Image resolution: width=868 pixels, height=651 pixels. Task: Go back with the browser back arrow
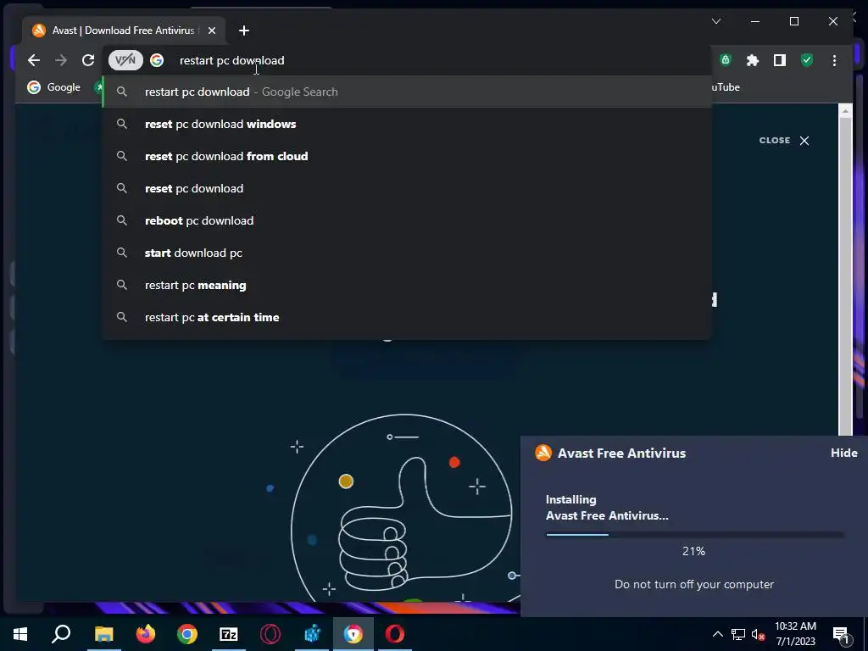[34, 60]
